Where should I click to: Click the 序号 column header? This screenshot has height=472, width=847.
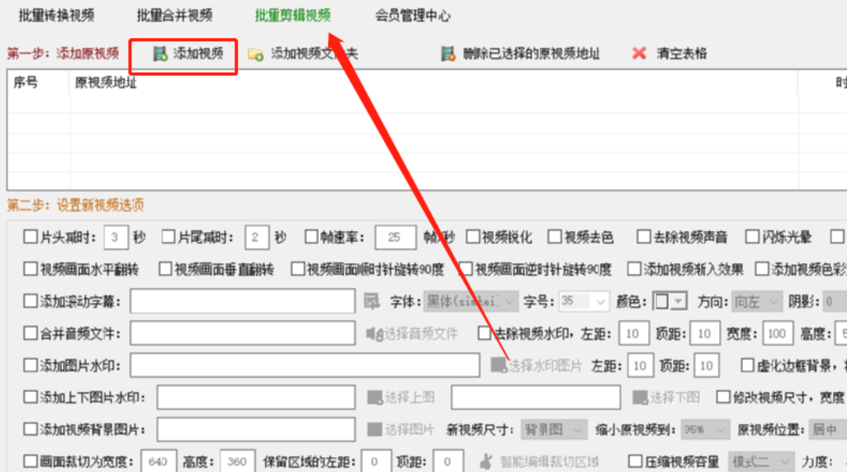[26, 83]
